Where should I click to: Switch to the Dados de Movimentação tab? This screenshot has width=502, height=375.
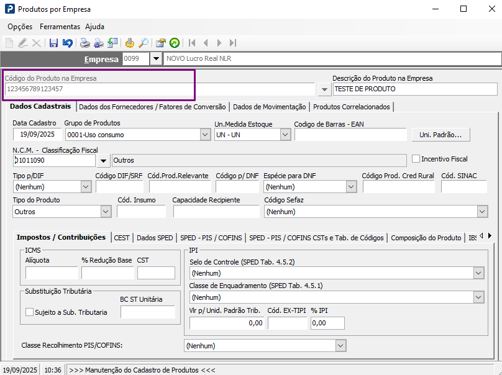tap(269, 107)
